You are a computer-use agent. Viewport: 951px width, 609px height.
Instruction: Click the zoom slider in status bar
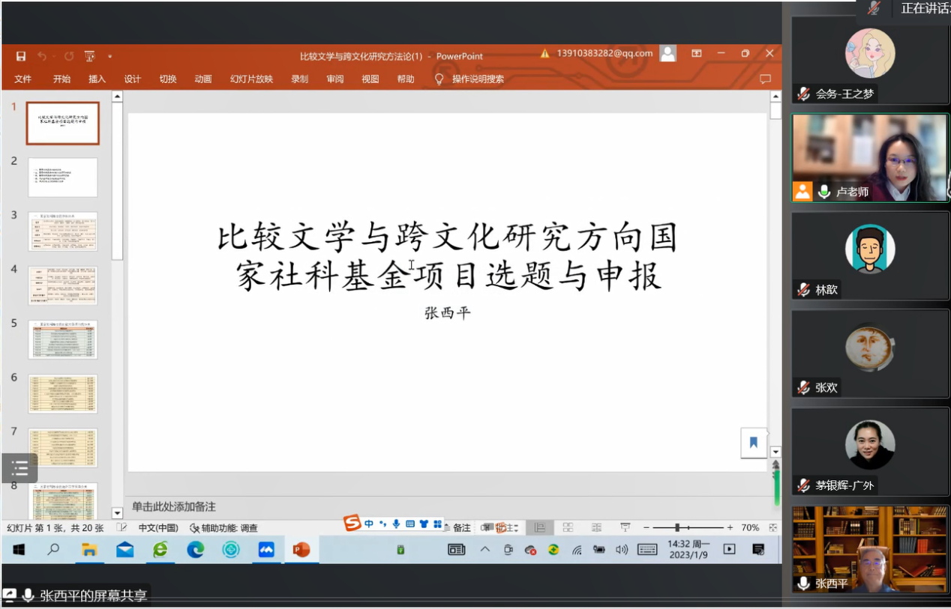pos(677,527)
